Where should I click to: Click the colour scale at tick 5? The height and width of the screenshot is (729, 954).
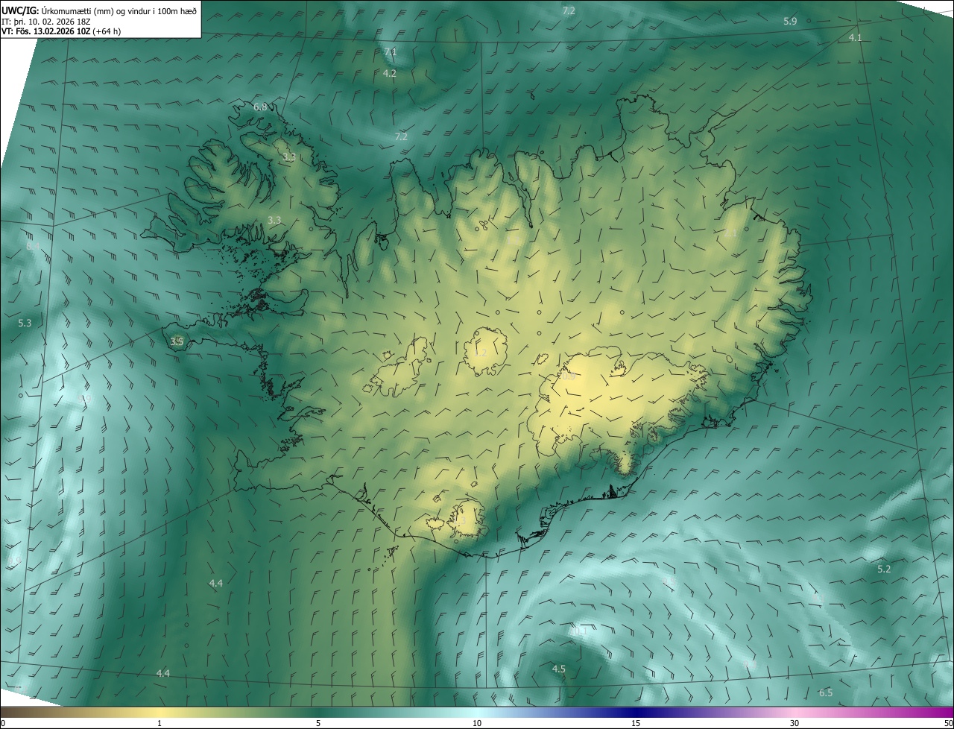[x=318, y=723]
